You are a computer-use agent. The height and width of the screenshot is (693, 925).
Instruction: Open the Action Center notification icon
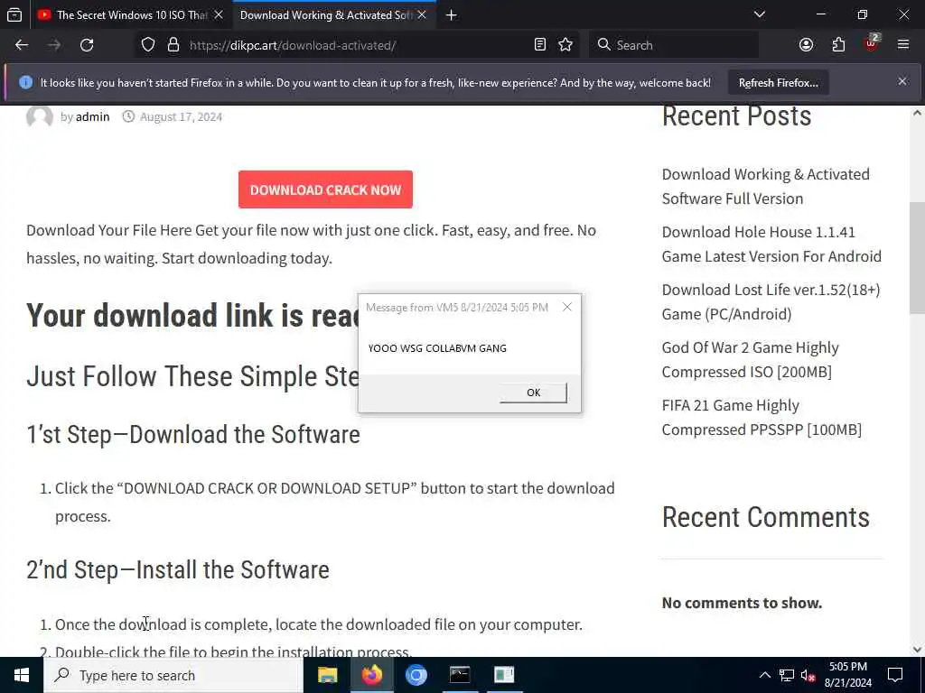click(x=895, y=675)
